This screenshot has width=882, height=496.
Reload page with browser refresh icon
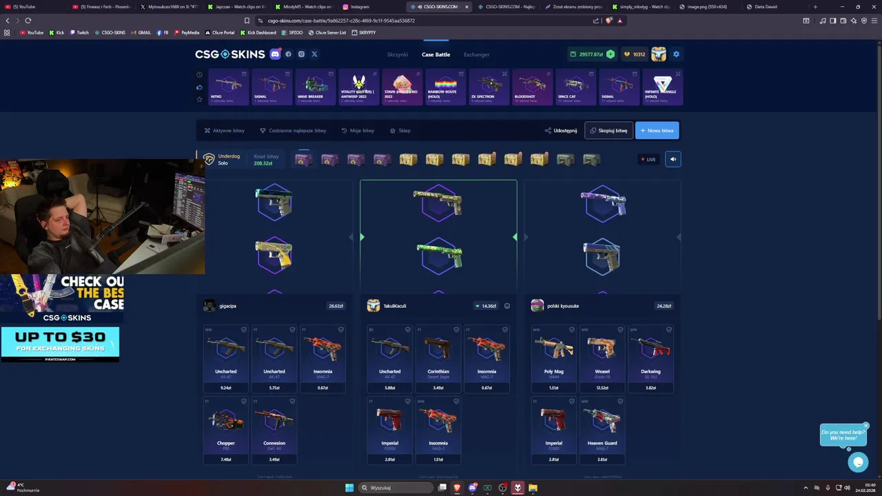[x=28, y=21]
